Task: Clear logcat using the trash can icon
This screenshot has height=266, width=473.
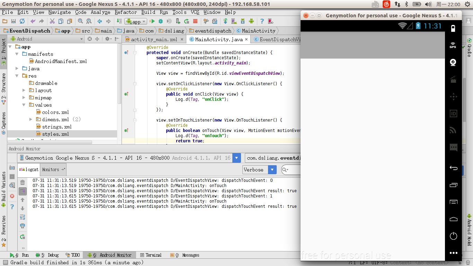Action: (x=23, y=183)
